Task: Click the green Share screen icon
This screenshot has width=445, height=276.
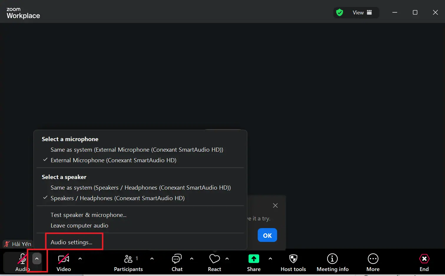Action: pos(254,259)
